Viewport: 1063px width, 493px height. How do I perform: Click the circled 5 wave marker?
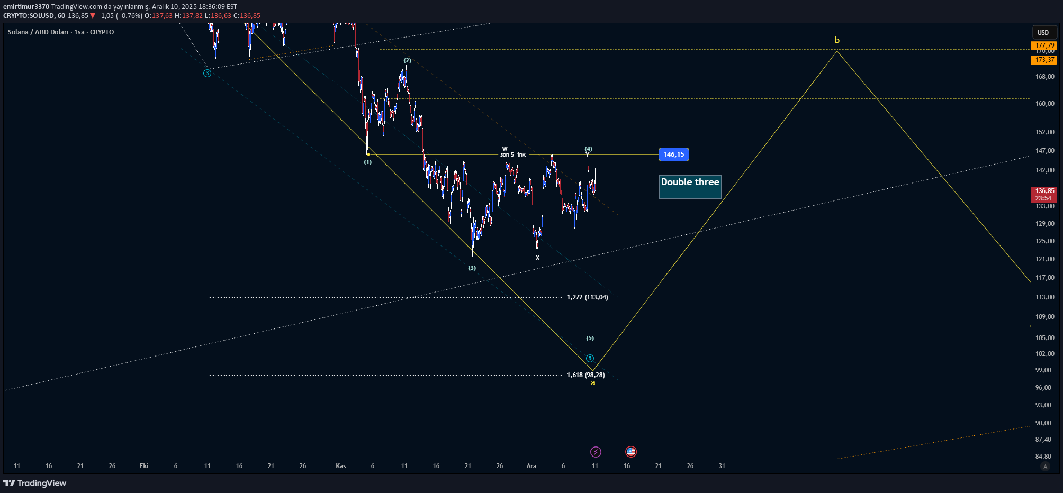[590, 358]
